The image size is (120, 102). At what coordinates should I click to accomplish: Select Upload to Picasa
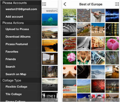coord(17,29)
